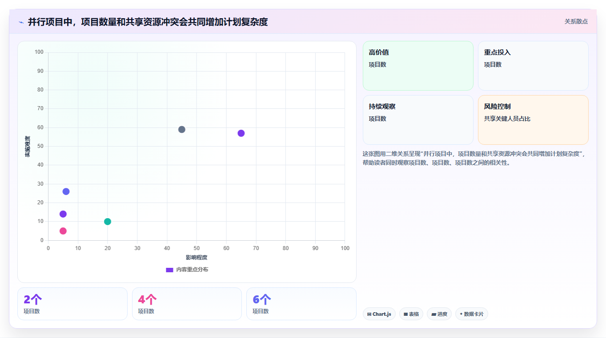Click the Chart.js tag chip
The height and width of the screenshot is (338, 606).
point(379,314)
